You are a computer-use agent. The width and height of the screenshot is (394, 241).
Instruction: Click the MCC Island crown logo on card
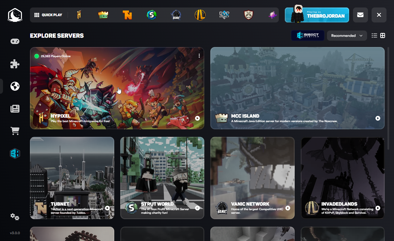click(221, 118)
